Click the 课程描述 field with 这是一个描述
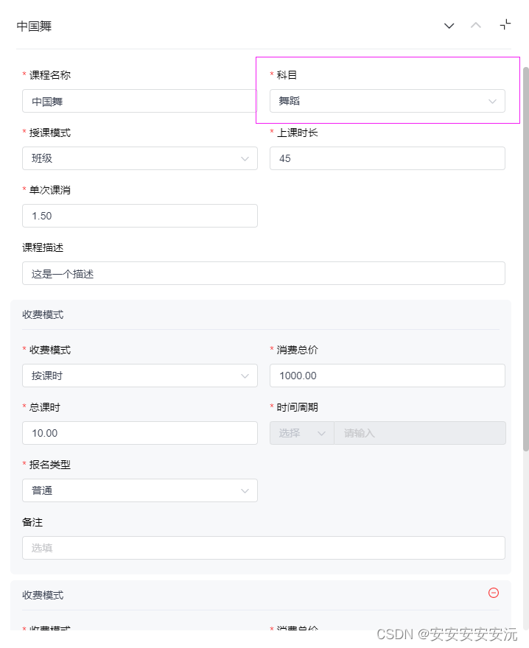 (x=264, y=273)
